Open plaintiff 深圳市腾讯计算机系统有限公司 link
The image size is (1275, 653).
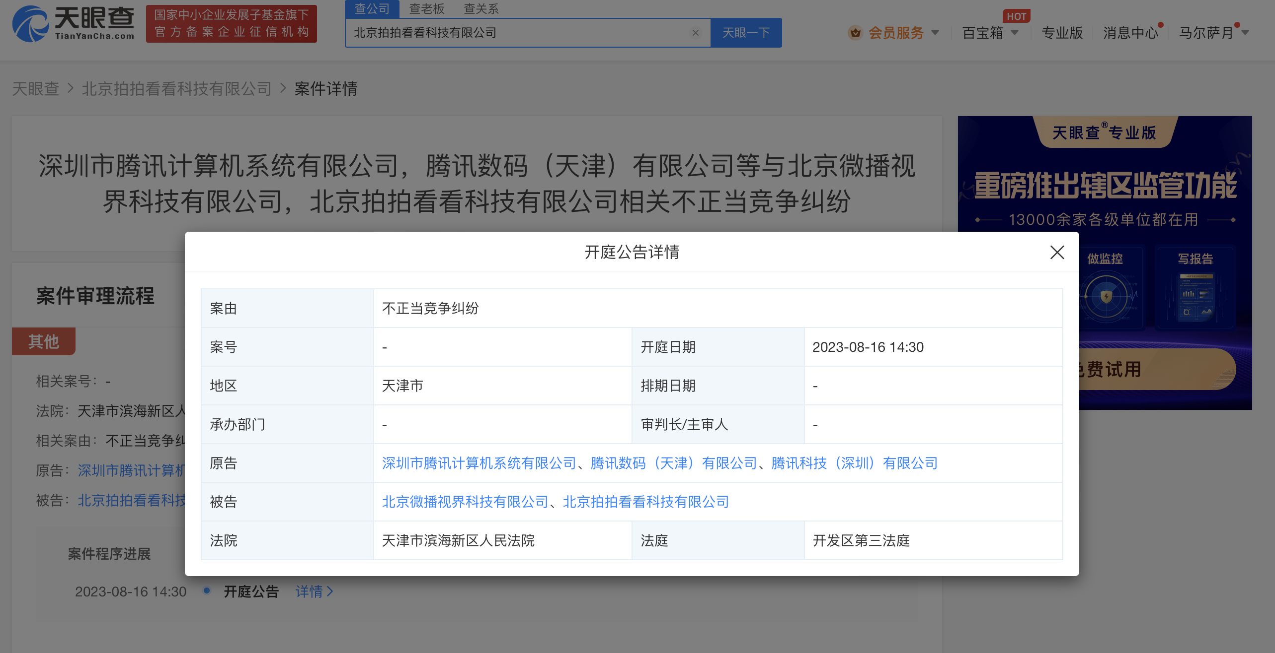478,463
